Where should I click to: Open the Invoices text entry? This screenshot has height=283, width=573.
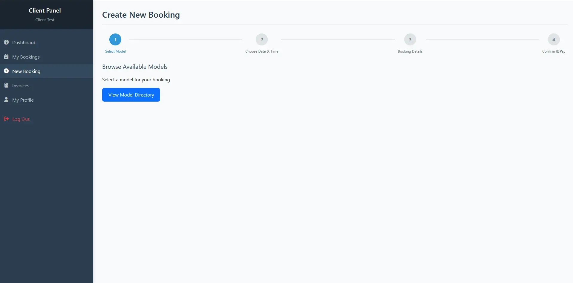click(x=21, y=86)
